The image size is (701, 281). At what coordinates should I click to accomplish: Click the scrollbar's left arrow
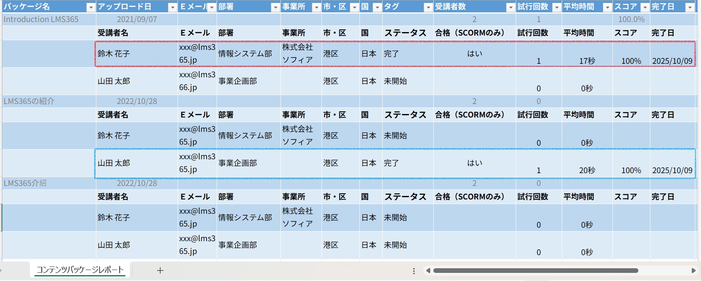(428, 271)
